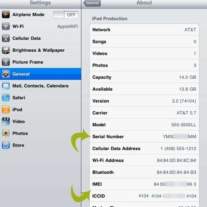
Task: Tap the Photos row in About
Action: 144,65
